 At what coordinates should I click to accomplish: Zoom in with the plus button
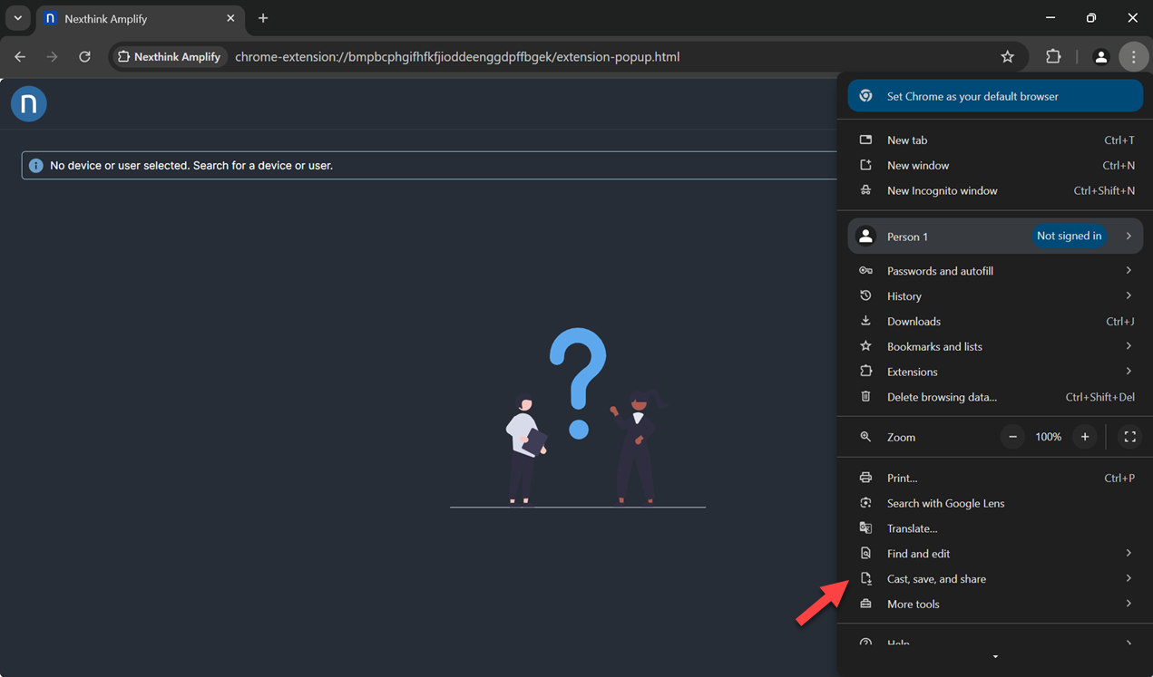click(x=1084, y=437)
